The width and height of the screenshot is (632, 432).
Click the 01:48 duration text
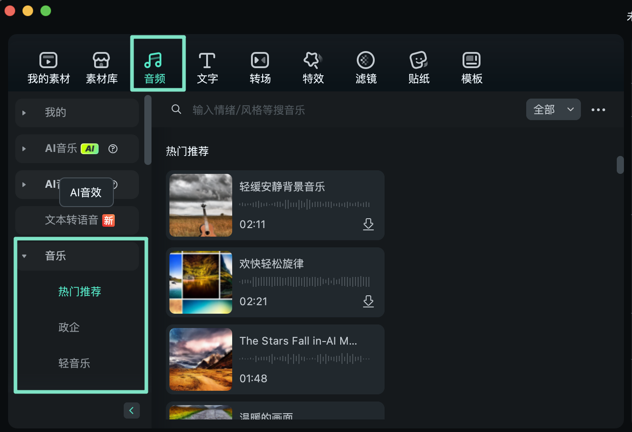tap(254, 379)
